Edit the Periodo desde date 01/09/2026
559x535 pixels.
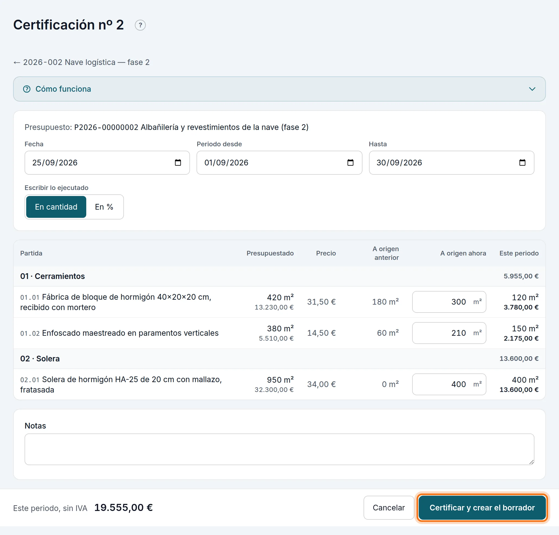279,163
